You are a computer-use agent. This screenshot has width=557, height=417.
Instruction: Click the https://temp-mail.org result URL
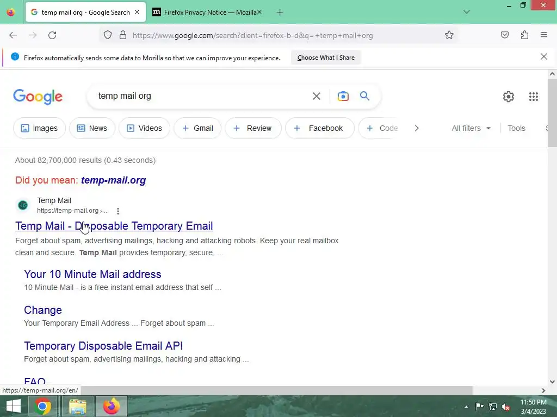tap(73, 211)
